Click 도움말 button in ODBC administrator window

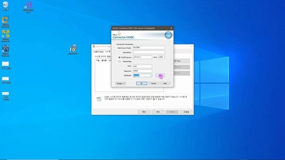(x=186, y=112)
